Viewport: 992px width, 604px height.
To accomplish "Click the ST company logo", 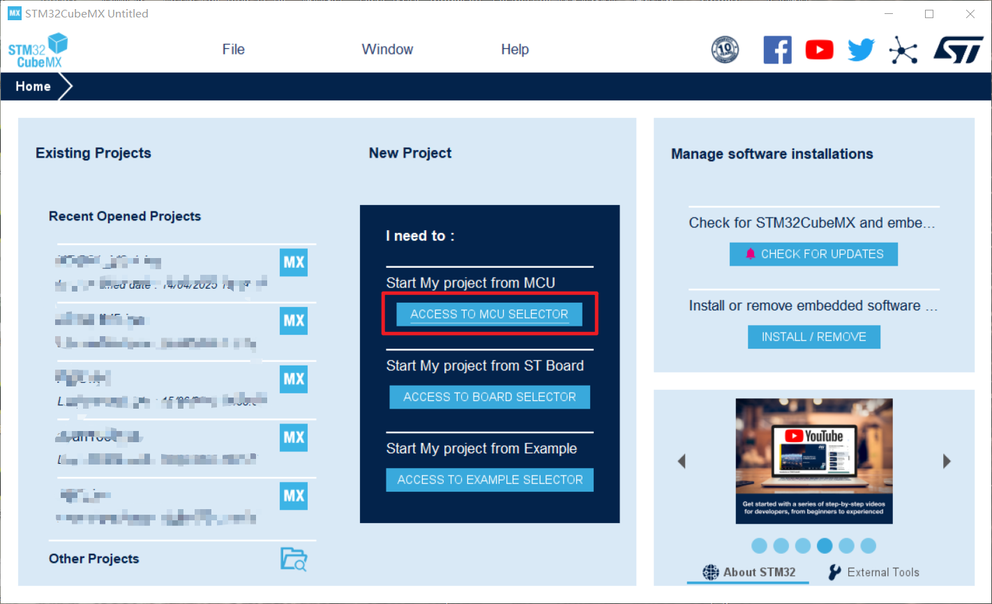I will click(x=959, y=50).
